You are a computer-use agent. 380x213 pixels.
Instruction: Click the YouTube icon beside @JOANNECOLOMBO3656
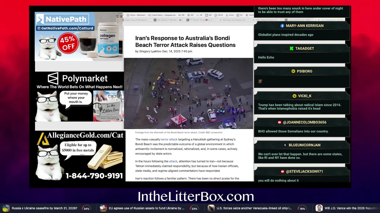click(279, 122)
